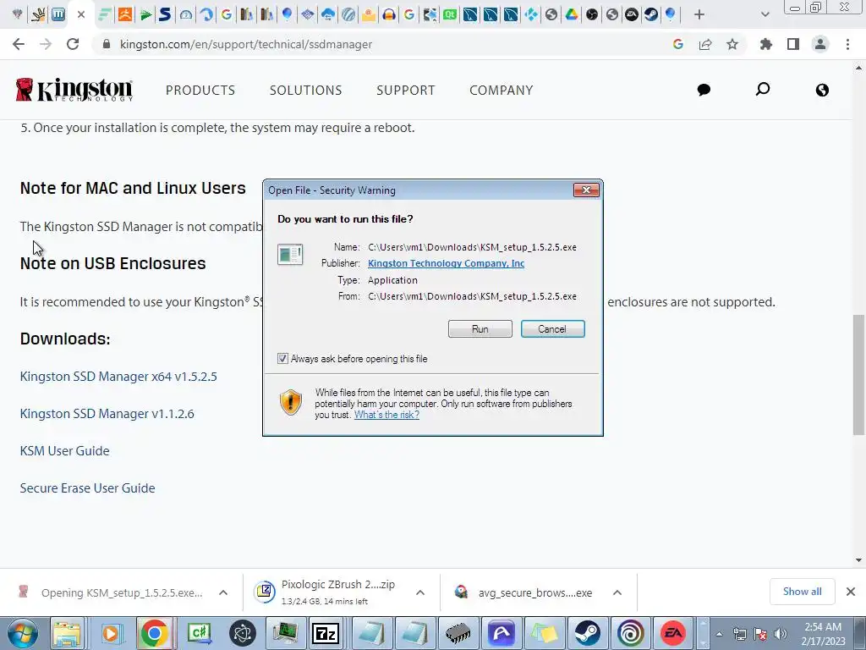The width and height of the screenshot is (866, 650).
Task: Open the EA app taskbar icon
Action: point(672,633)
